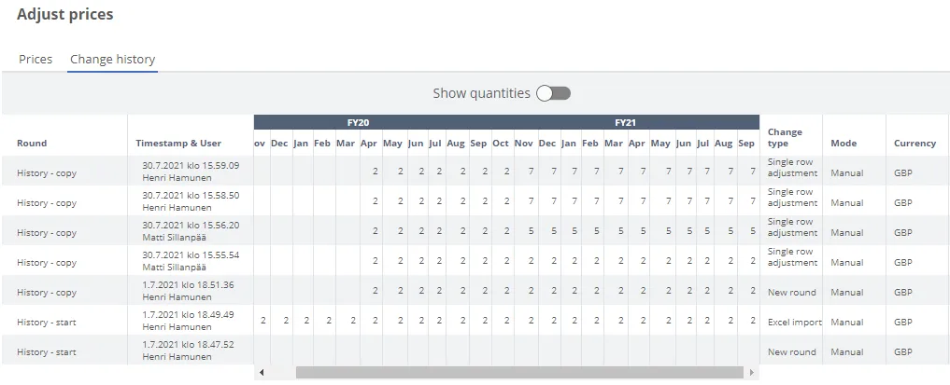Viewport: 950px width, 385px height.
Task: Click the horizontal scrollbar thumb
Action: (519, 372)
